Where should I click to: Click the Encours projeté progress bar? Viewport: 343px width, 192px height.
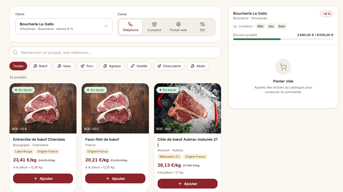(283, 39)
